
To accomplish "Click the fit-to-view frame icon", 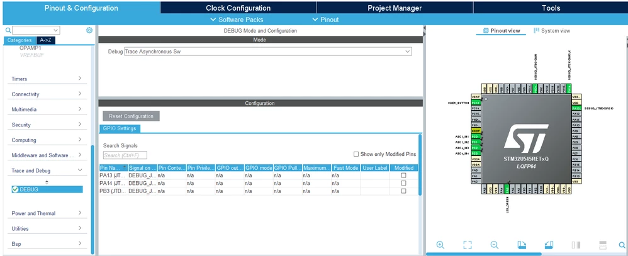I will [468, 245].
